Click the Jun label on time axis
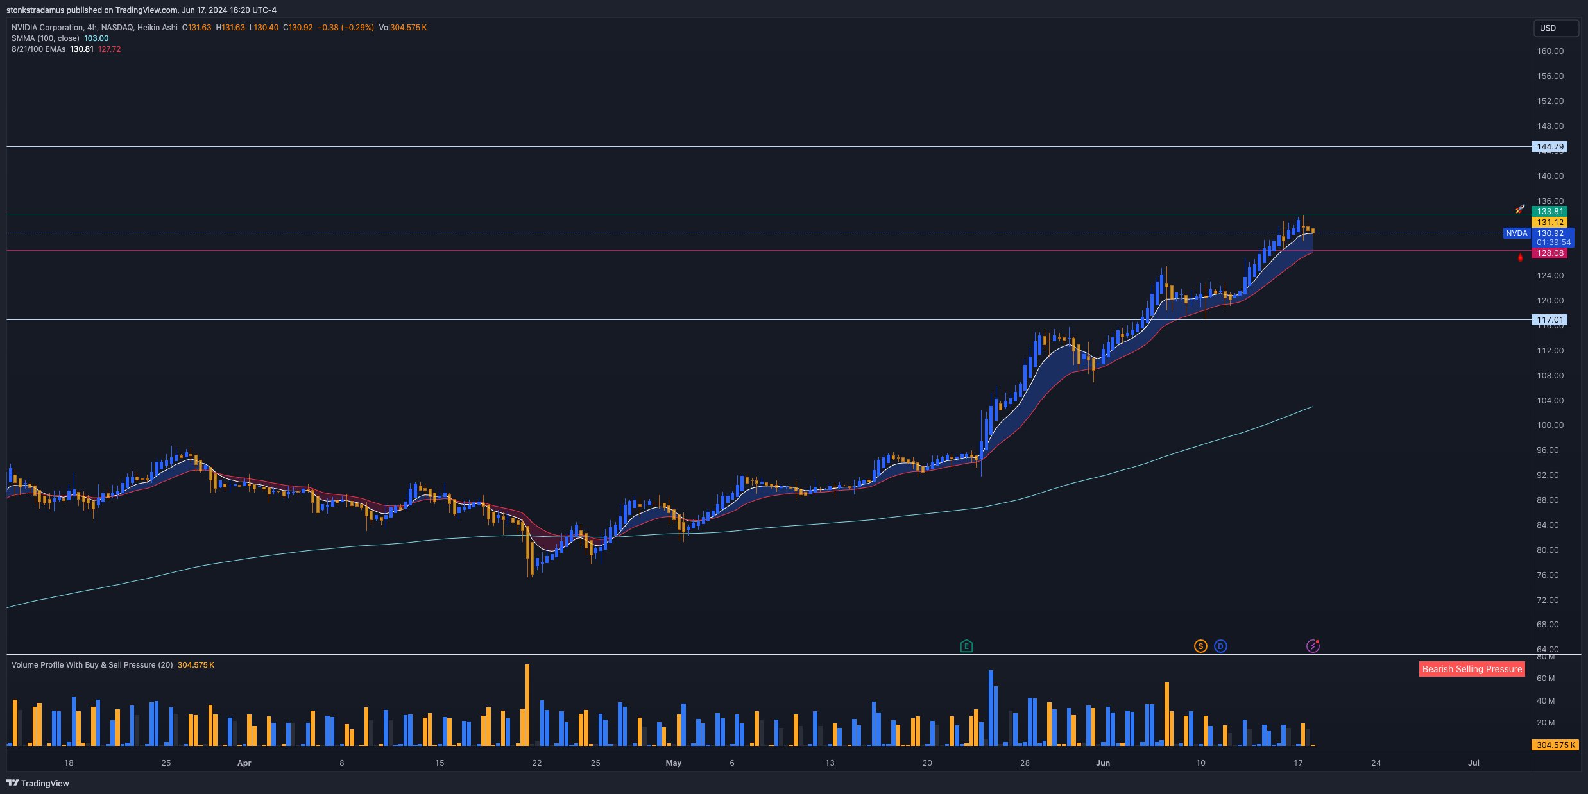Viewport: 1588px width, 794px height. coord(1102,763)
